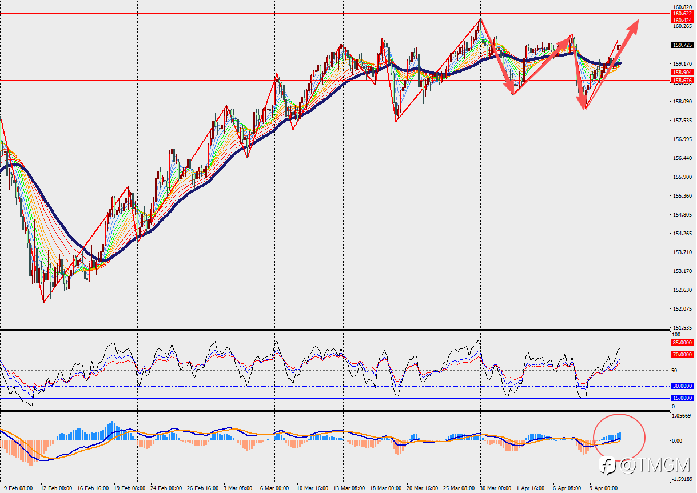Click the 152.630 value on price axis
This screenshot has width=697, height=493.
pos(683,290)
